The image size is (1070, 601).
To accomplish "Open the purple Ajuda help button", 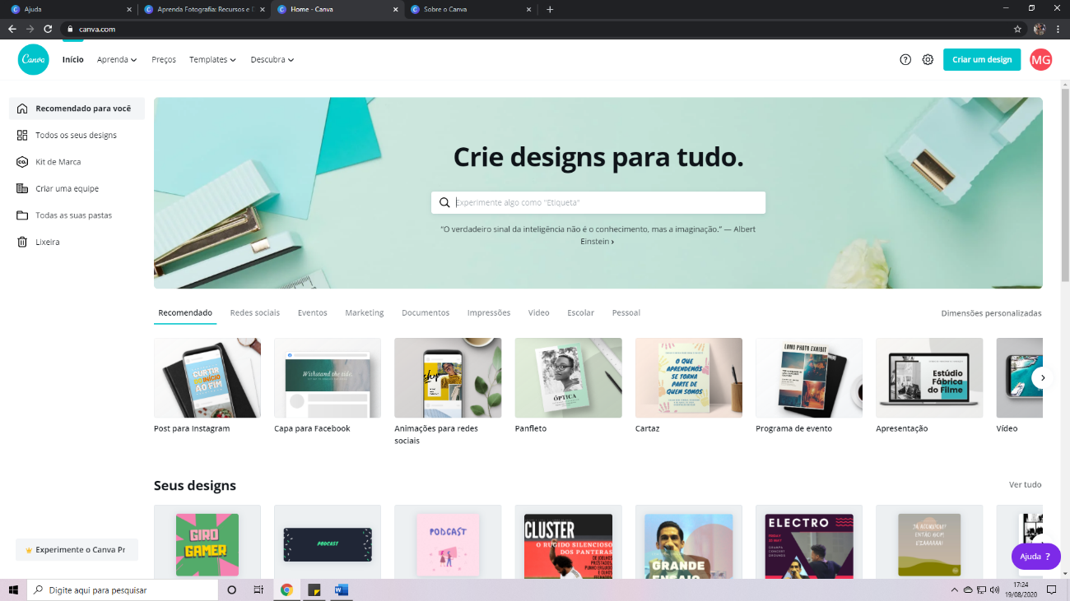I will (1036, 557).
